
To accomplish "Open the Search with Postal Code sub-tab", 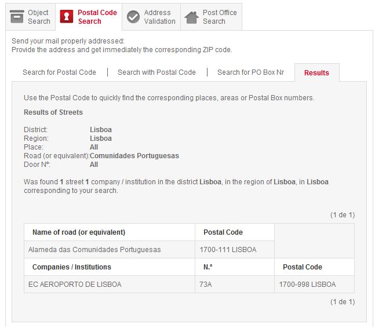I will click(x=156, y=72).
